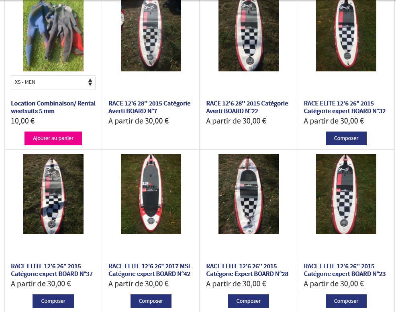View BOARD N°22 paddleboard image

tap(249, 36)
